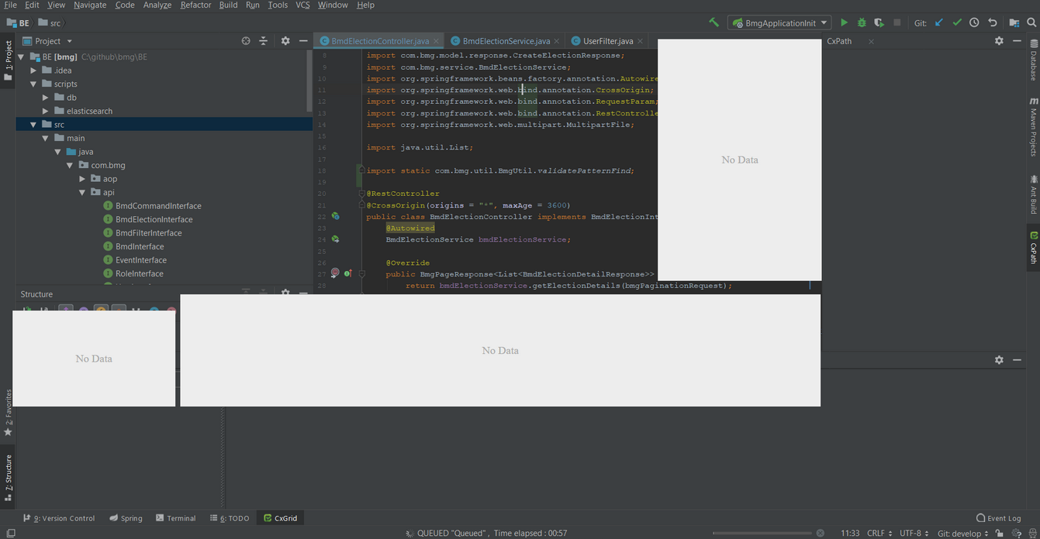
Task: Toggle the Database side panel
Action: coord(1033,62)
